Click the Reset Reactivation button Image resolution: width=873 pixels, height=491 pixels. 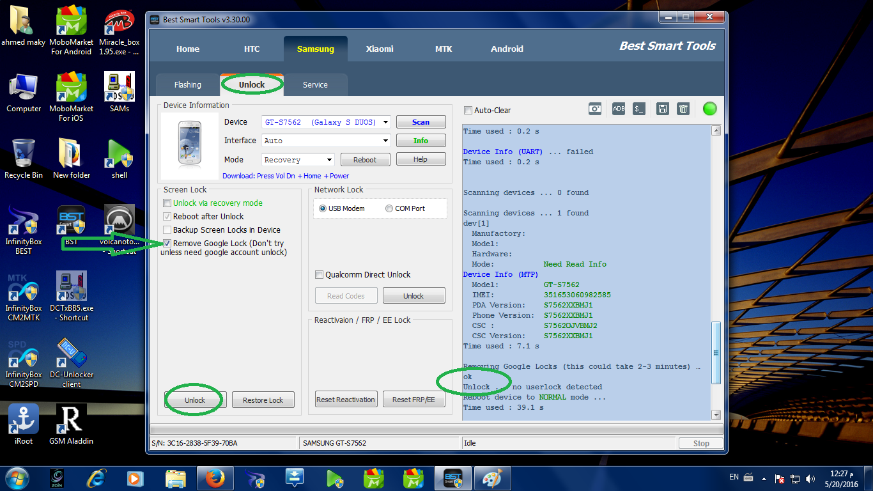tap(346, 400)
